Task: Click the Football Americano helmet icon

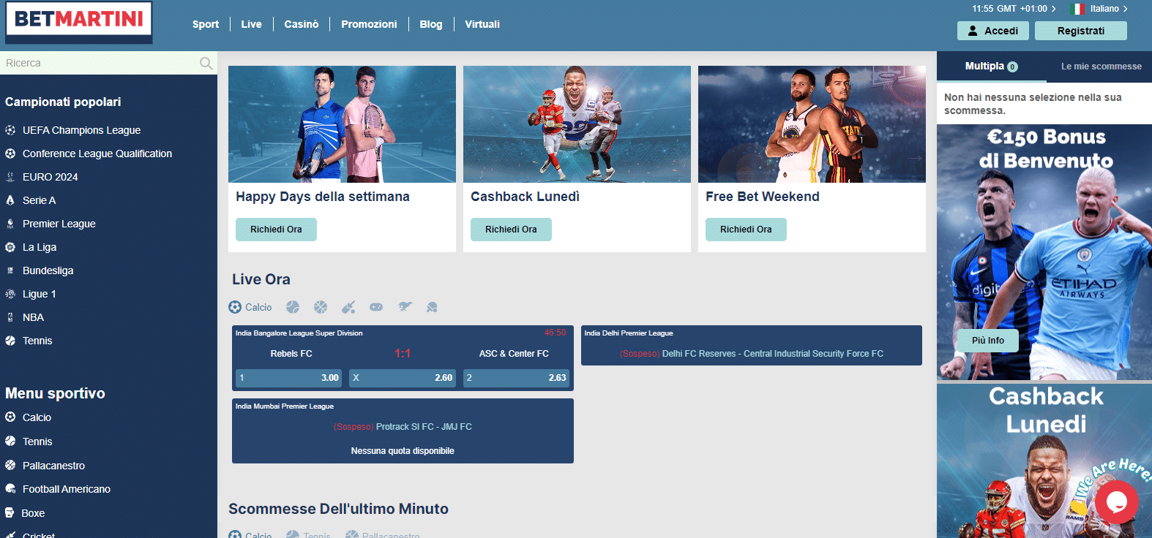Action: (10, 489)
